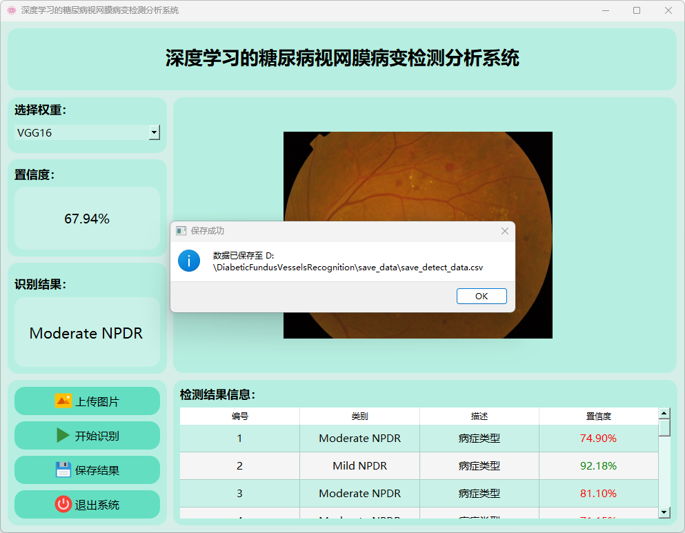
Task: Click scroll up arrow in results table
Action: point(664,414)
